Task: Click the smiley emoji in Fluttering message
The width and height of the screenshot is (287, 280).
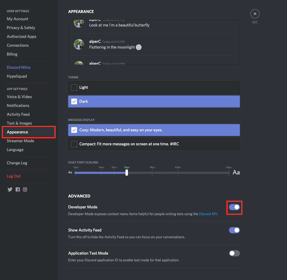Action: [x=139, y=47]
